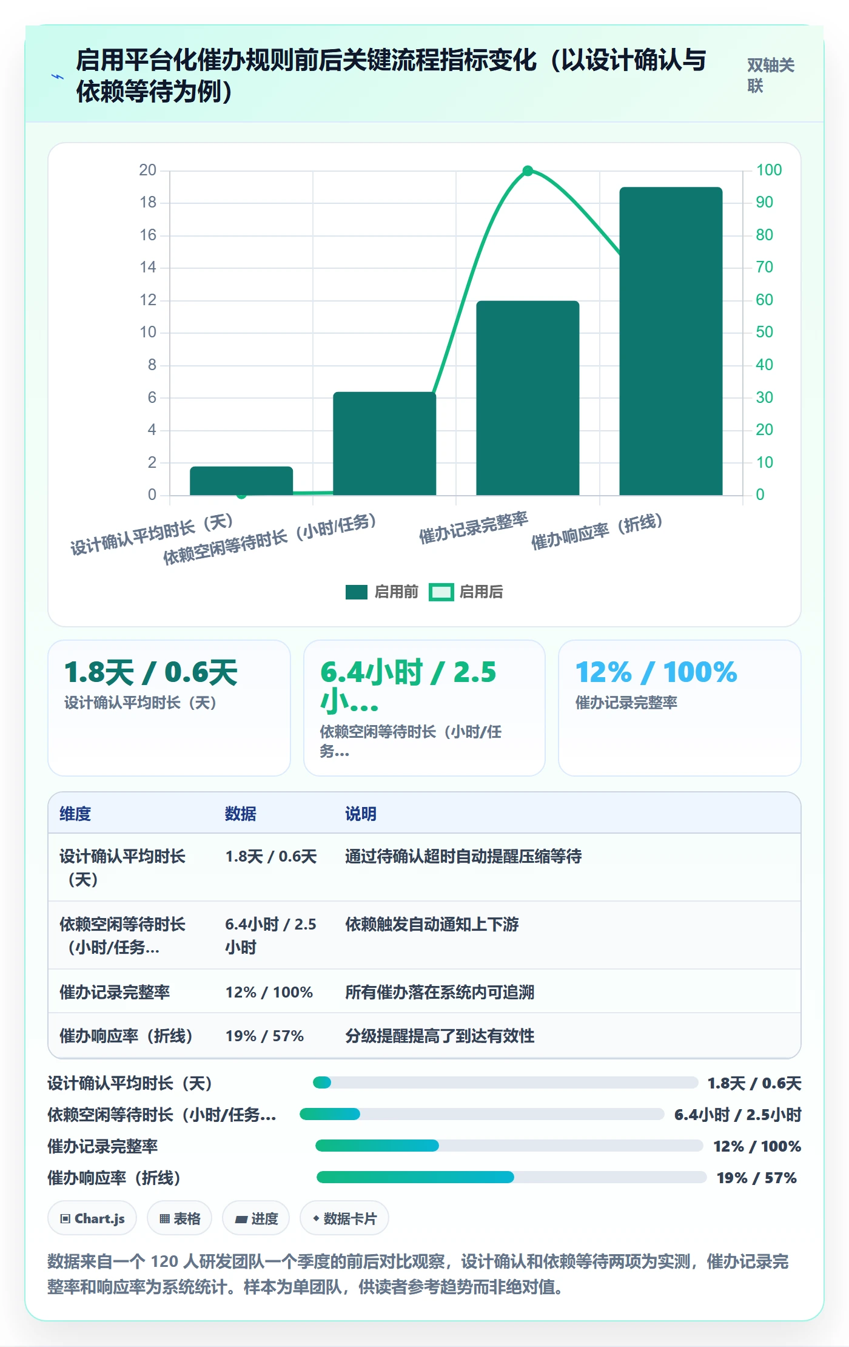Image resolution: width=849 pixels, height=1347 pixels.
Task: Click the bar for 依赖空闲等待时长 in chart
Action: point(384,444)
